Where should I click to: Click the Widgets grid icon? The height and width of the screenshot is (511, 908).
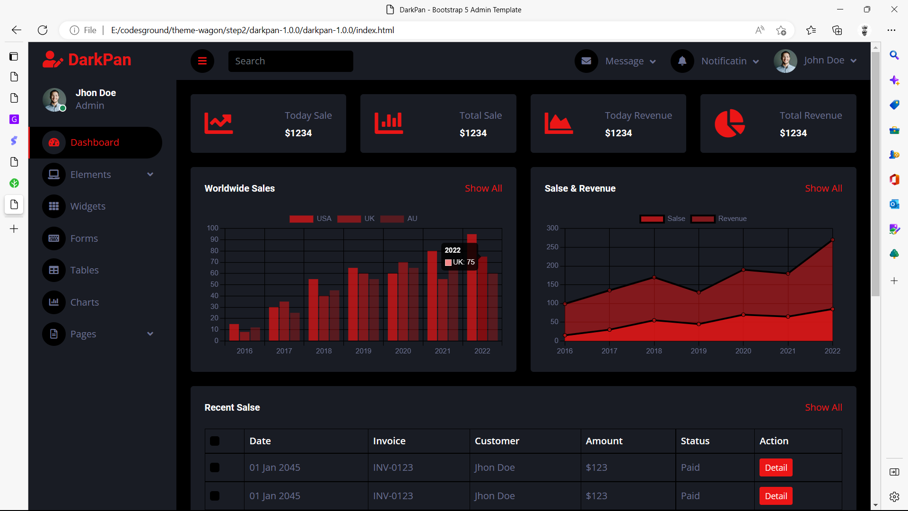pyautogui.click(x=54, y=206)
